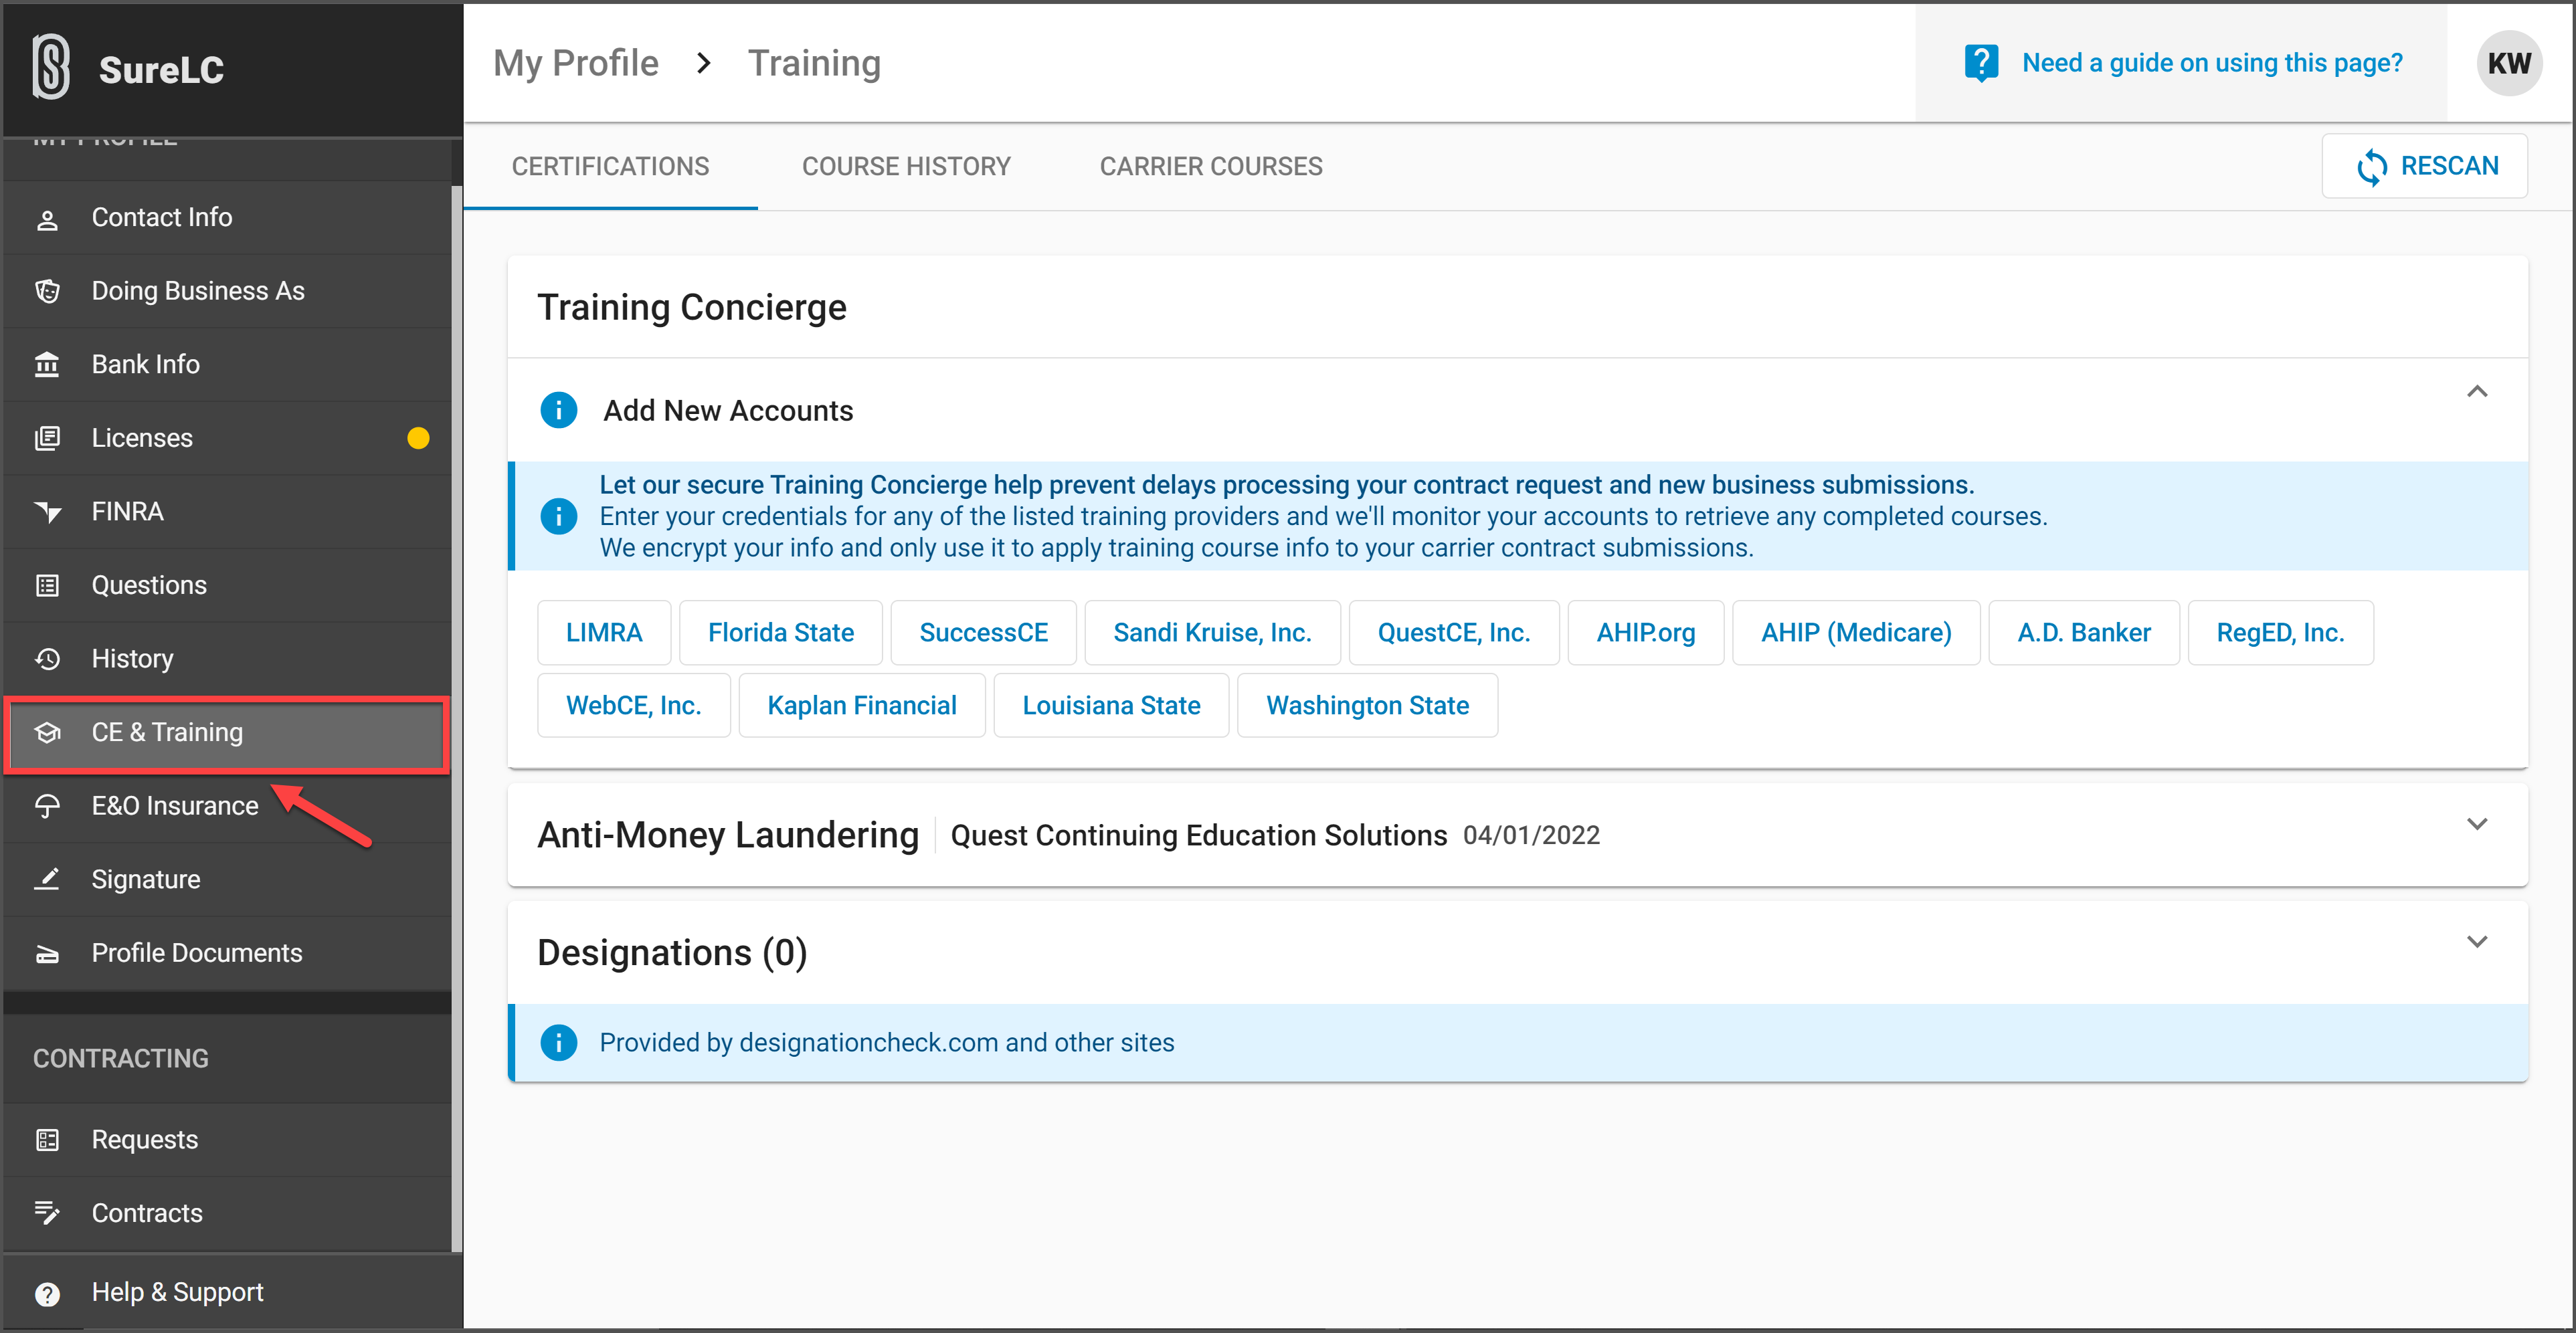The height and width of the screenshot is (1333, 2576).
Task: Click the sidebar vertical scrollbar
Action: pyautogui.click(x=457, y=717)
